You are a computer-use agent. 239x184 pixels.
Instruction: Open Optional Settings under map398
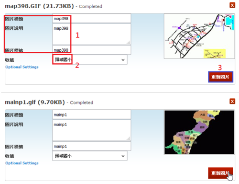coord(22,67)
